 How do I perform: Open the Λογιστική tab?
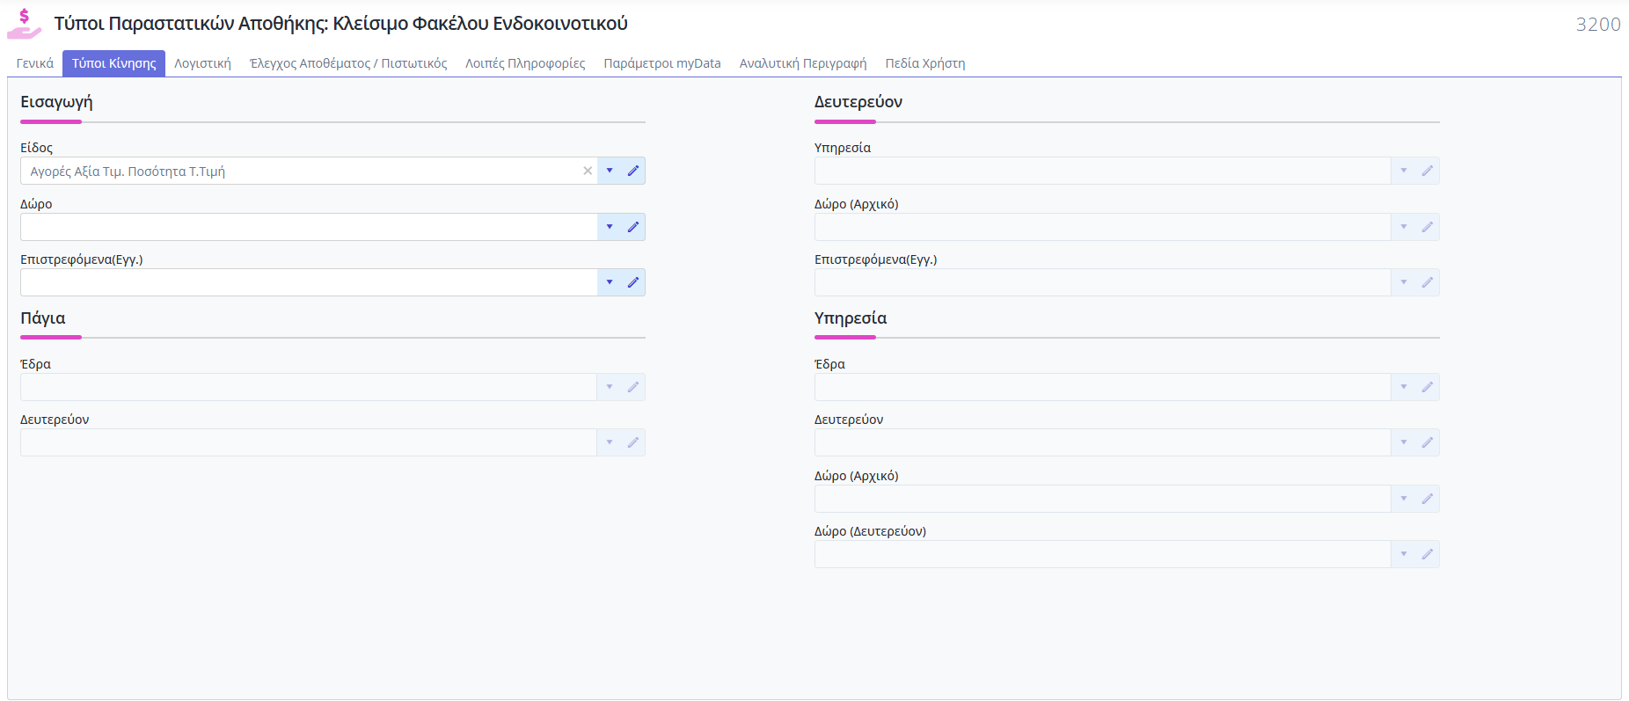pyautogui.click(x=202, y=63)
